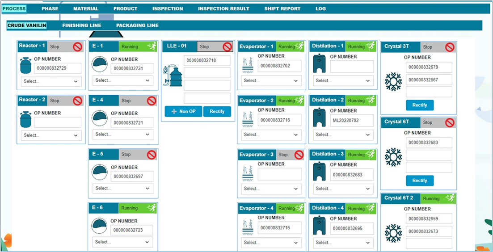Image resolution: width=493 pixels, height=252 pixels.
Task: Open the E - 1 Select dropdown
Action: coord(123,80)
